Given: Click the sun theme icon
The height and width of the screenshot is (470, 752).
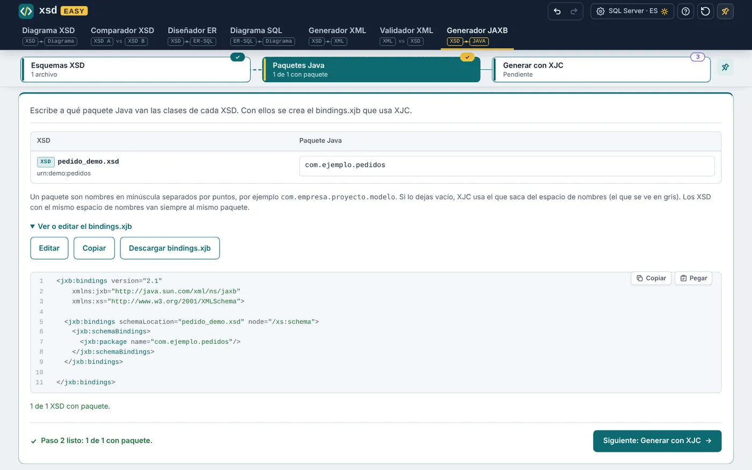Looking at the screenshot, I should click(x=664, y=11).
